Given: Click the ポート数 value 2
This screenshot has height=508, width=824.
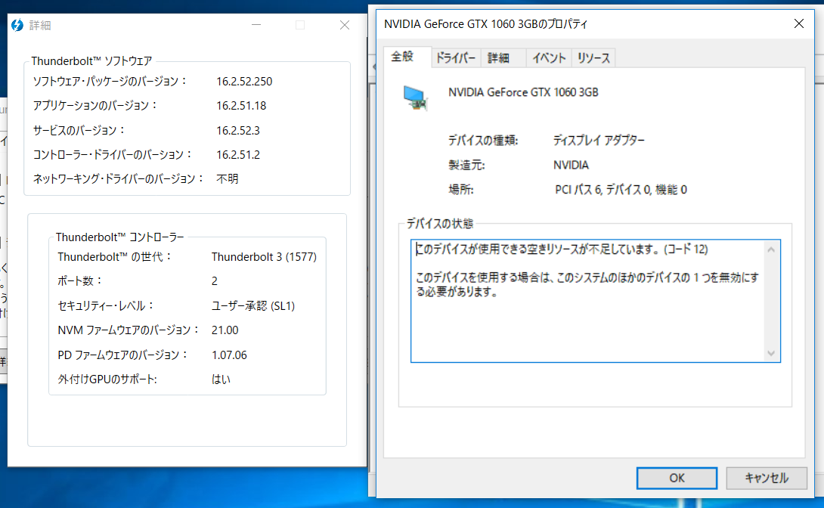Looking at the screenshot, I should (x=215, y=281).
